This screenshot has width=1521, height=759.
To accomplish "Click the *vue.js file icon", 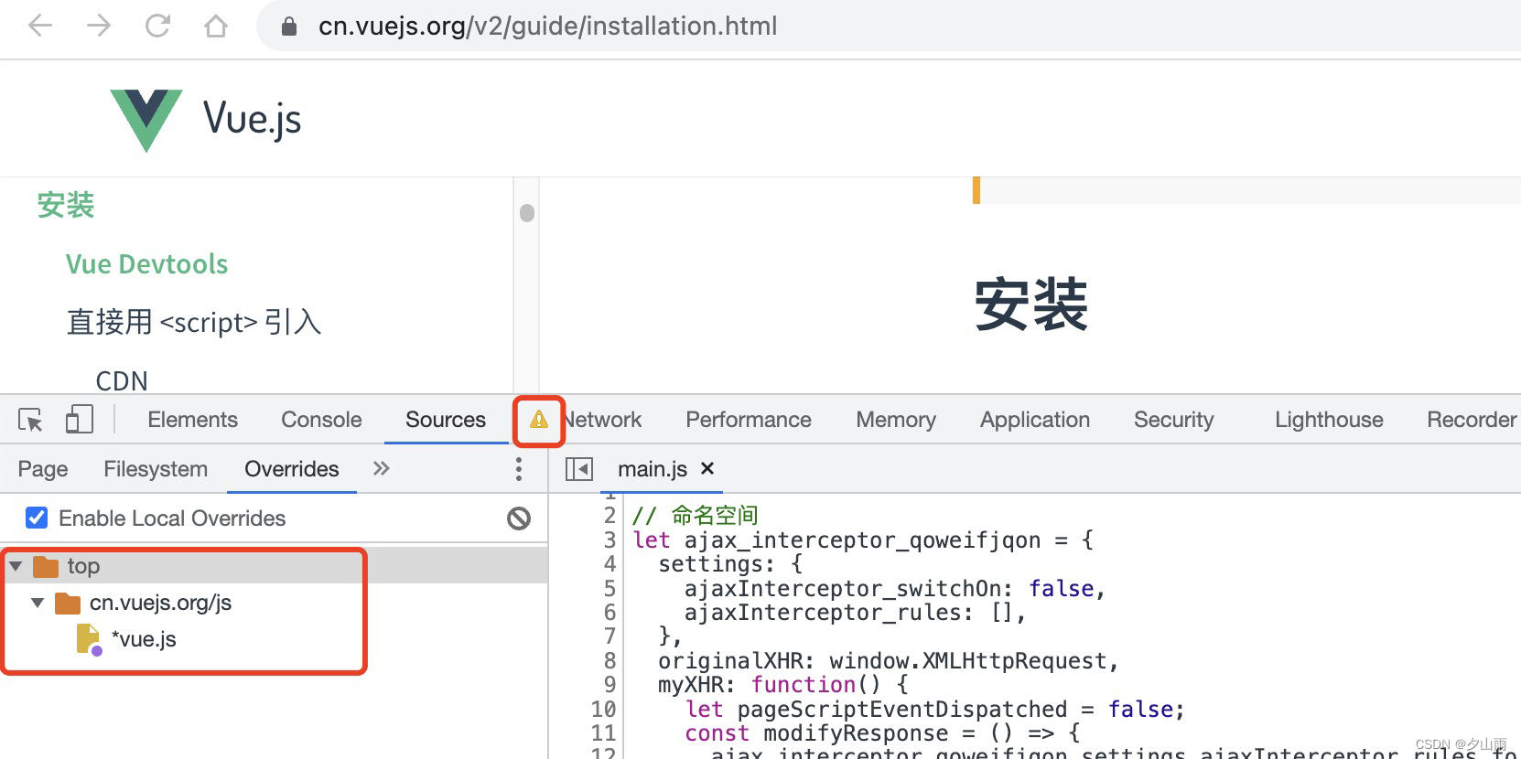I will point(89,639).
